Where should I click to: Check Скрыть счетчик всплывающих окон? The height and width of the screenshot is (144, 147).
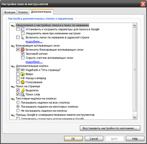click(x=23, y=58)
